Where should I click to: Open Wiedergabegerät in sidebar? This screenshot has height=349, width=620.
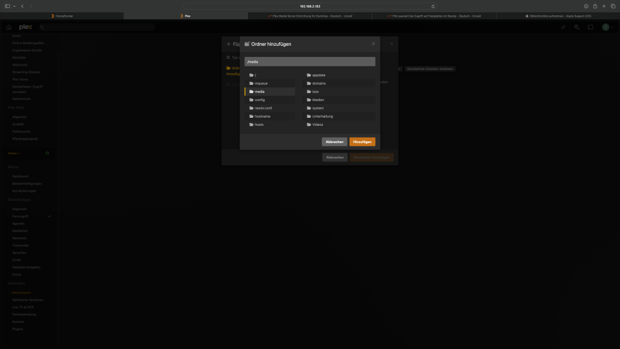tap(25, 139)
